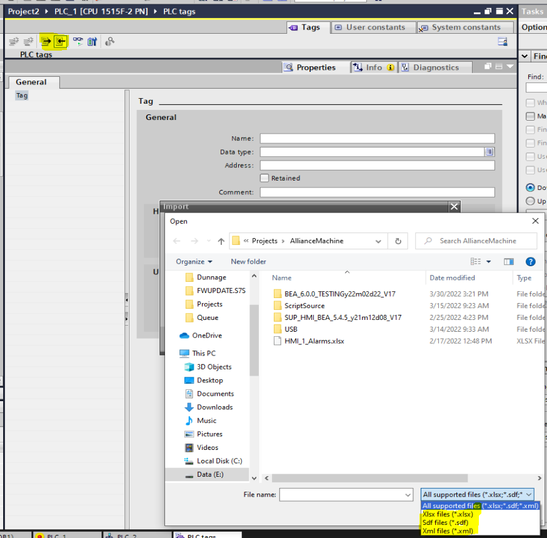Toggle the preview pane icon
Viewport: 547px width, 538px height.
(508, 262)
